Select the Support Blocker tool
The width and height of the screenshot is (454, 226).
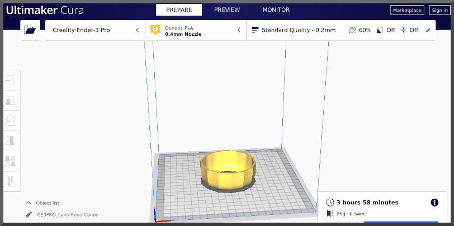tap(11, 181)
